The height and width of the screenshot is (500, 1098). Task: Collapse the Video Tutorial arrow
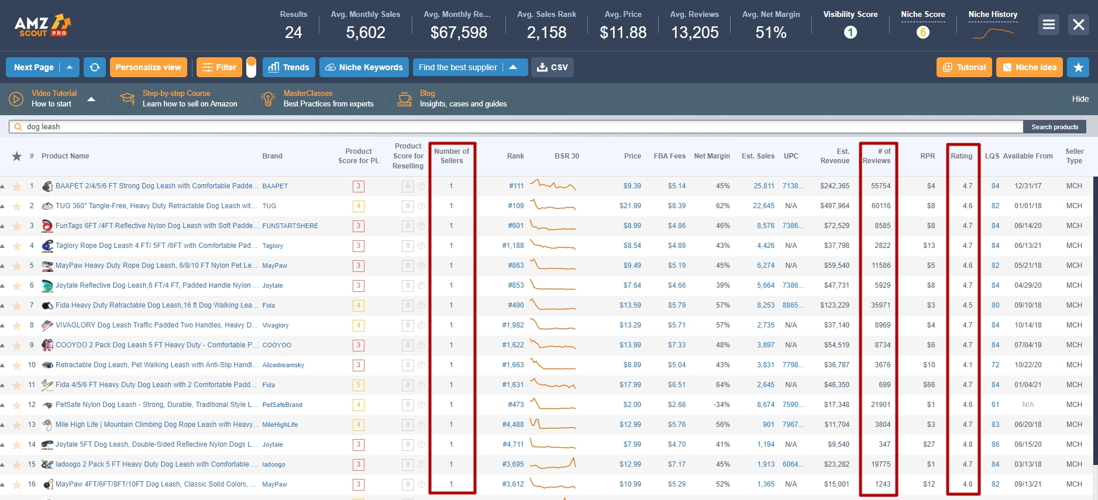pos(91,99)
